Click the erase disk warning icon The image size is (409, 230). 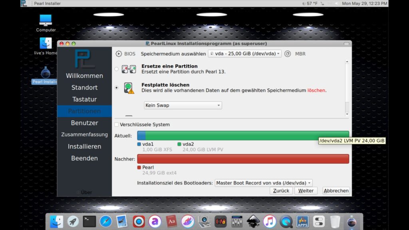(129, 88)
